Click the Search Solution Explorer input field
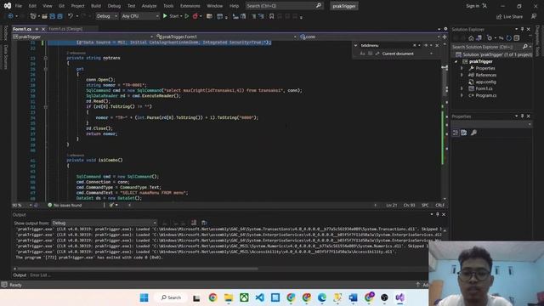The image size is (544, 306). click(487, 47)
